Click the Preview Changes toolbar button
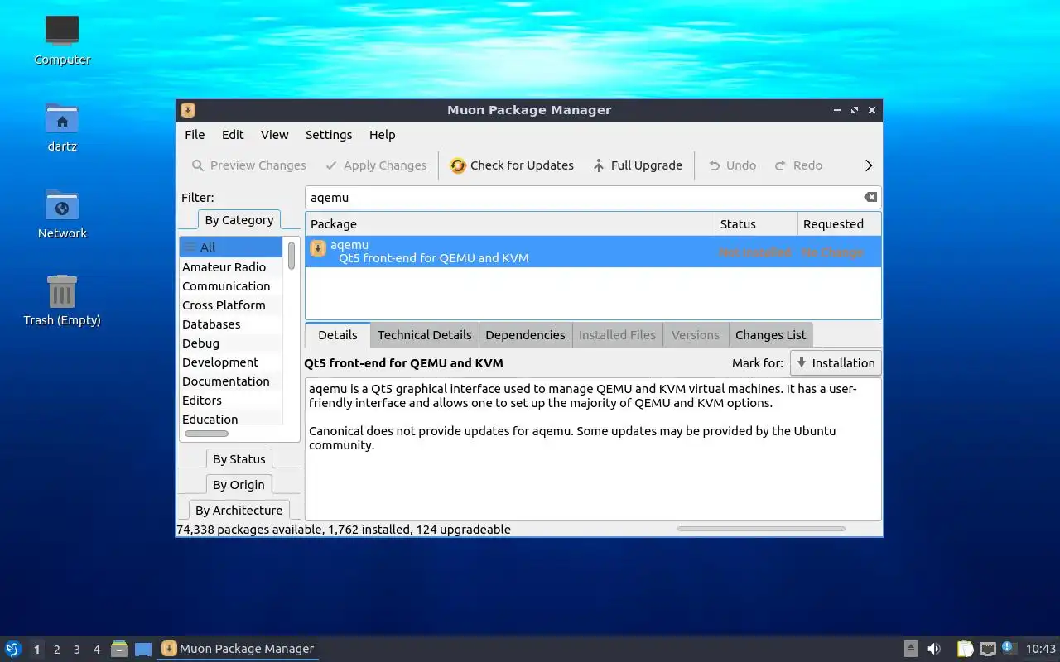This screenshot has height=662, width=1060. click(x=248, y=165)
